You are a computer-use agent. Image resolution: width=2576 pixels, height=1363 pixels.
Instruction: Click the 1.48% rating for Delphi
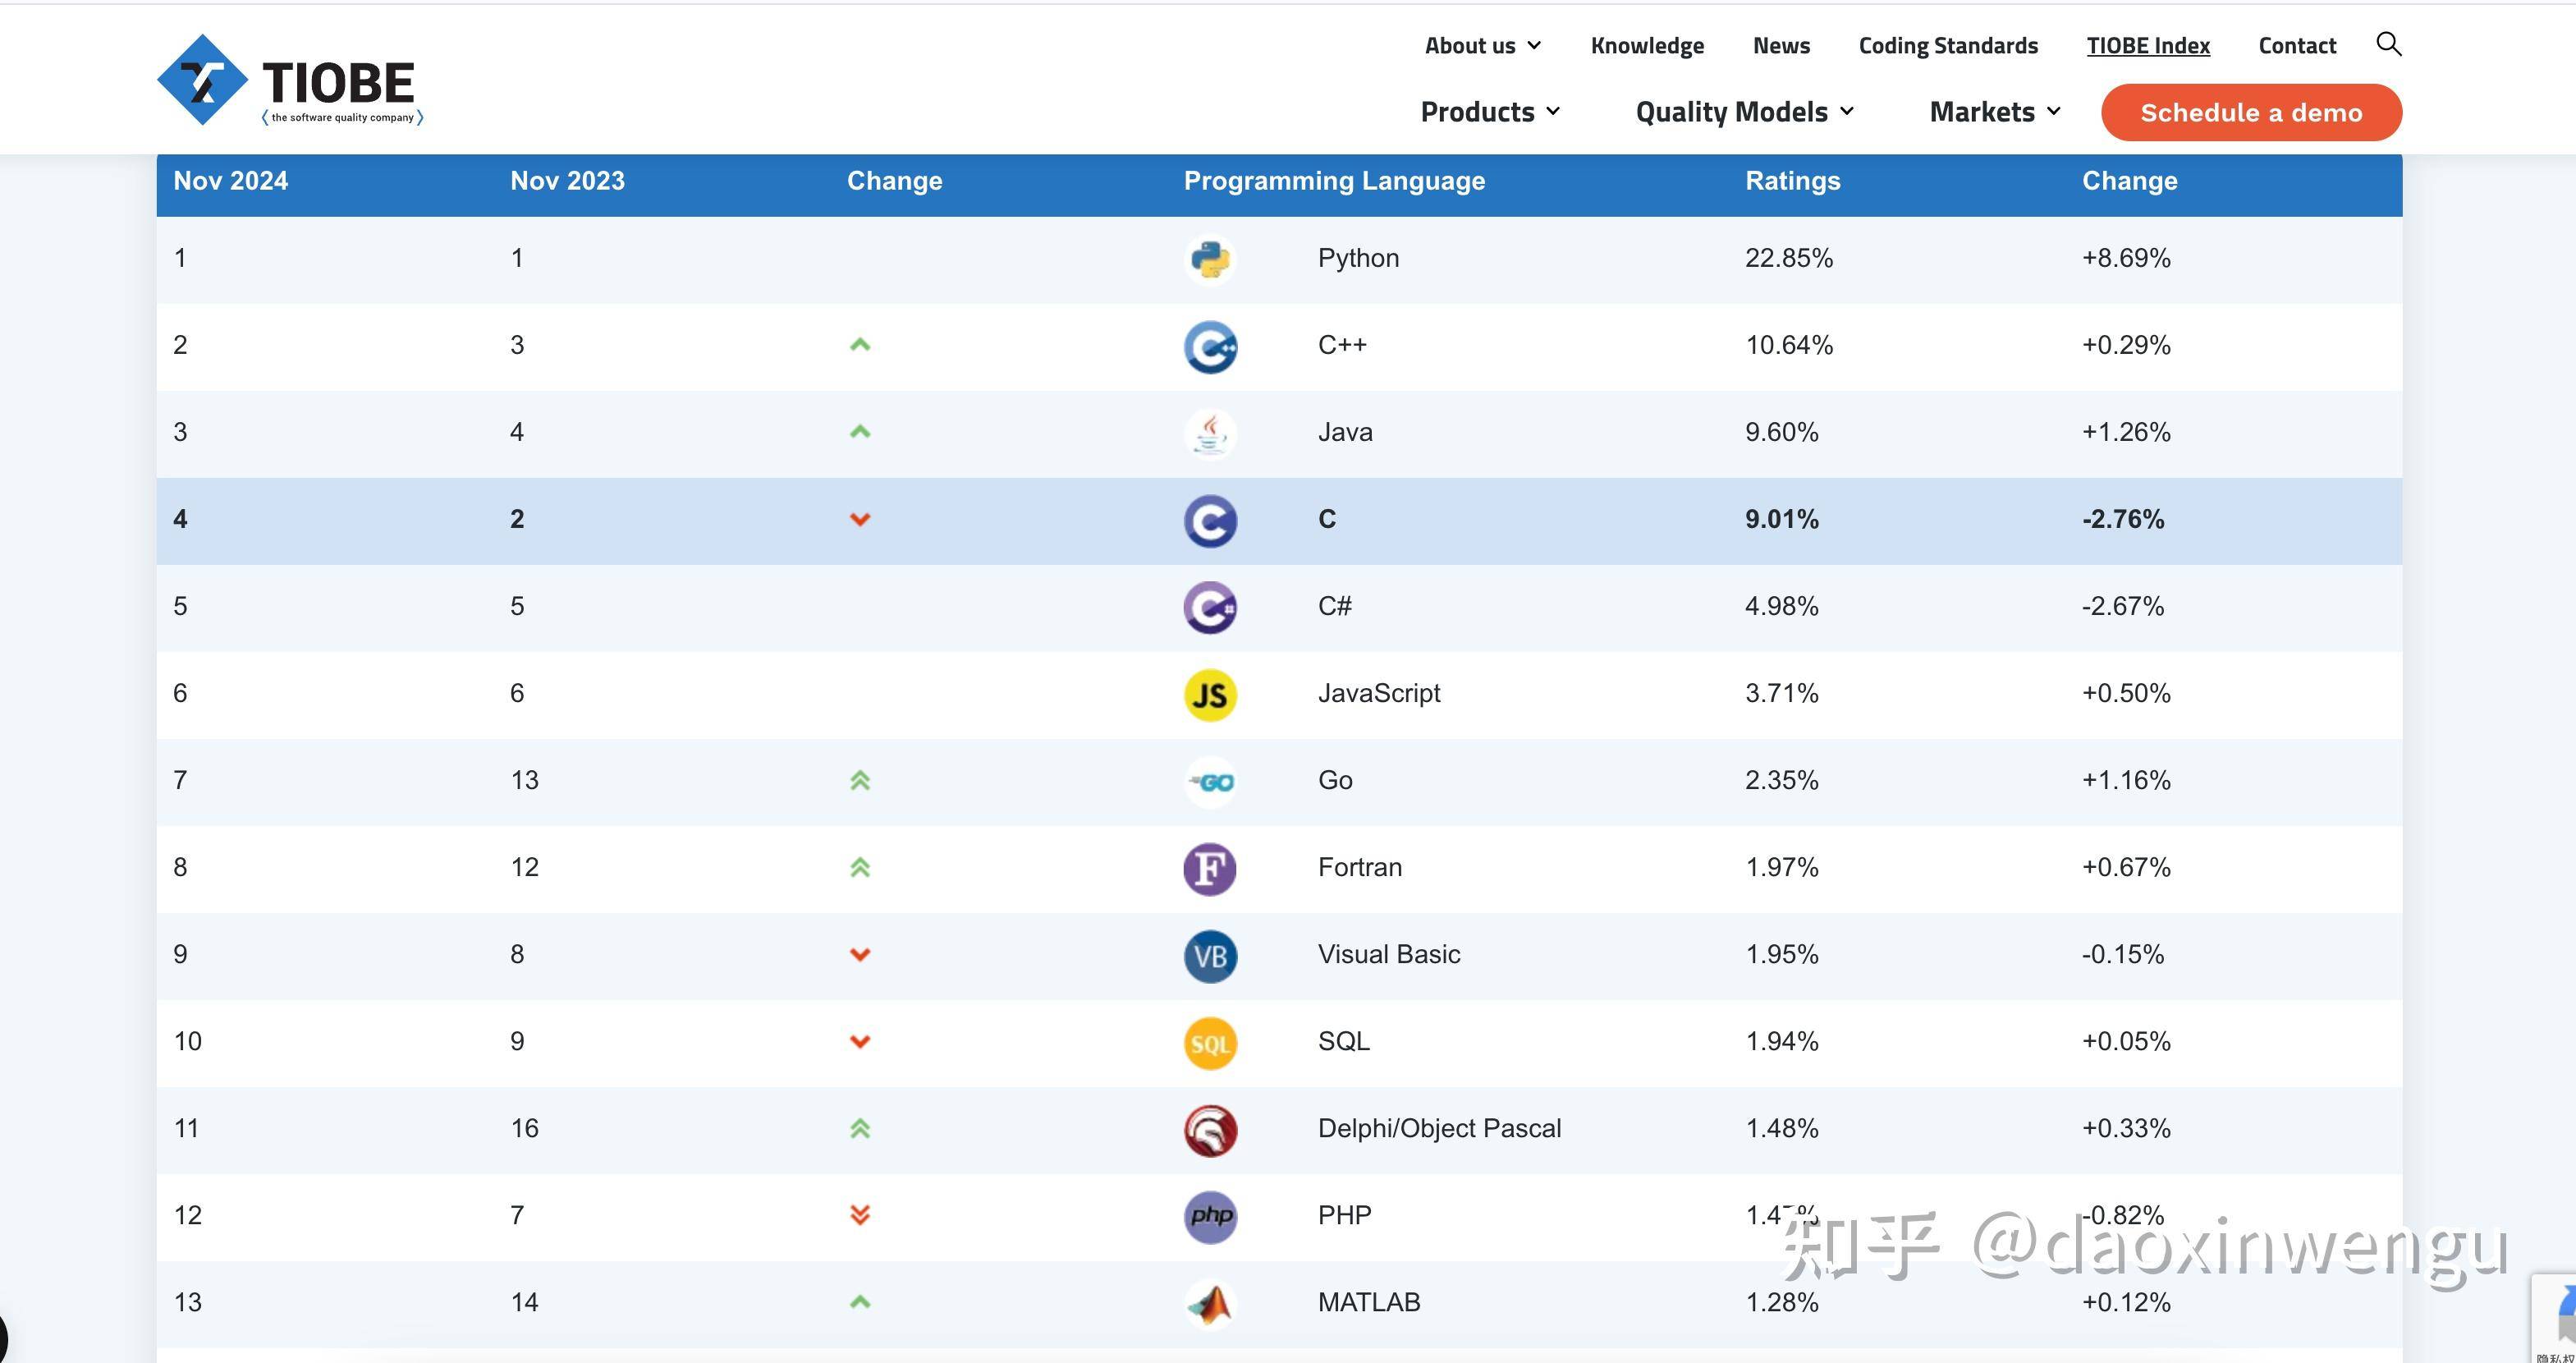(1781, 1128)
